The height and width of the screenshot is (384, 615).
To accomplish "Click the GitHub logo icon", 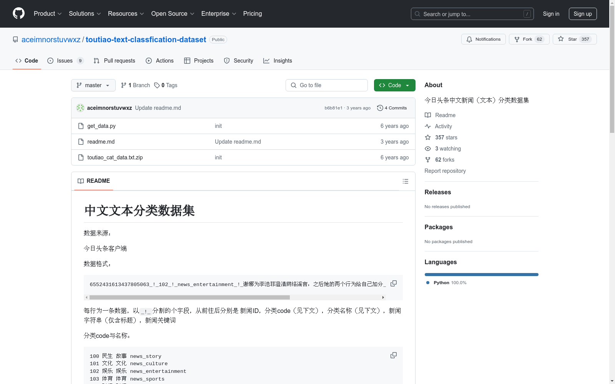I will tap(18, 13).
